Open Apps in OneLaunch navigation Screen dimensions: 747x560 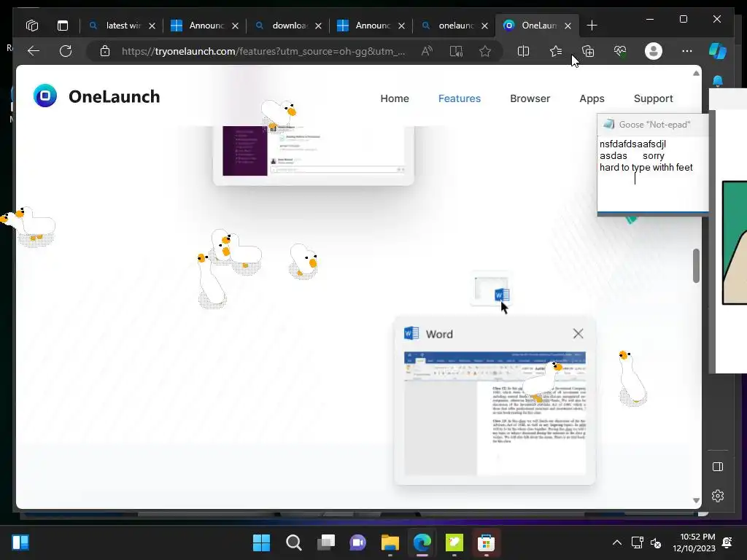592,98
